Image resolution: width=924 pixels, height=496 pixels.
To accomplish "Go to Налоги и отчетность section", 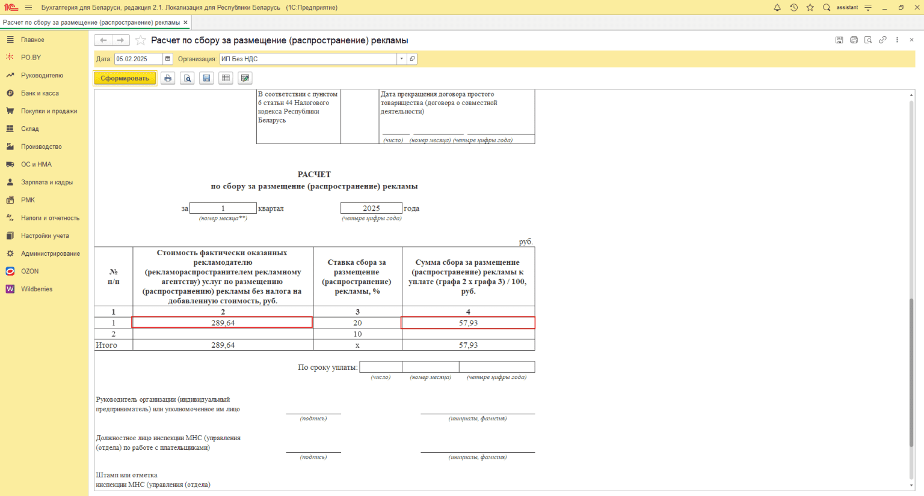I will click(50, 218).
